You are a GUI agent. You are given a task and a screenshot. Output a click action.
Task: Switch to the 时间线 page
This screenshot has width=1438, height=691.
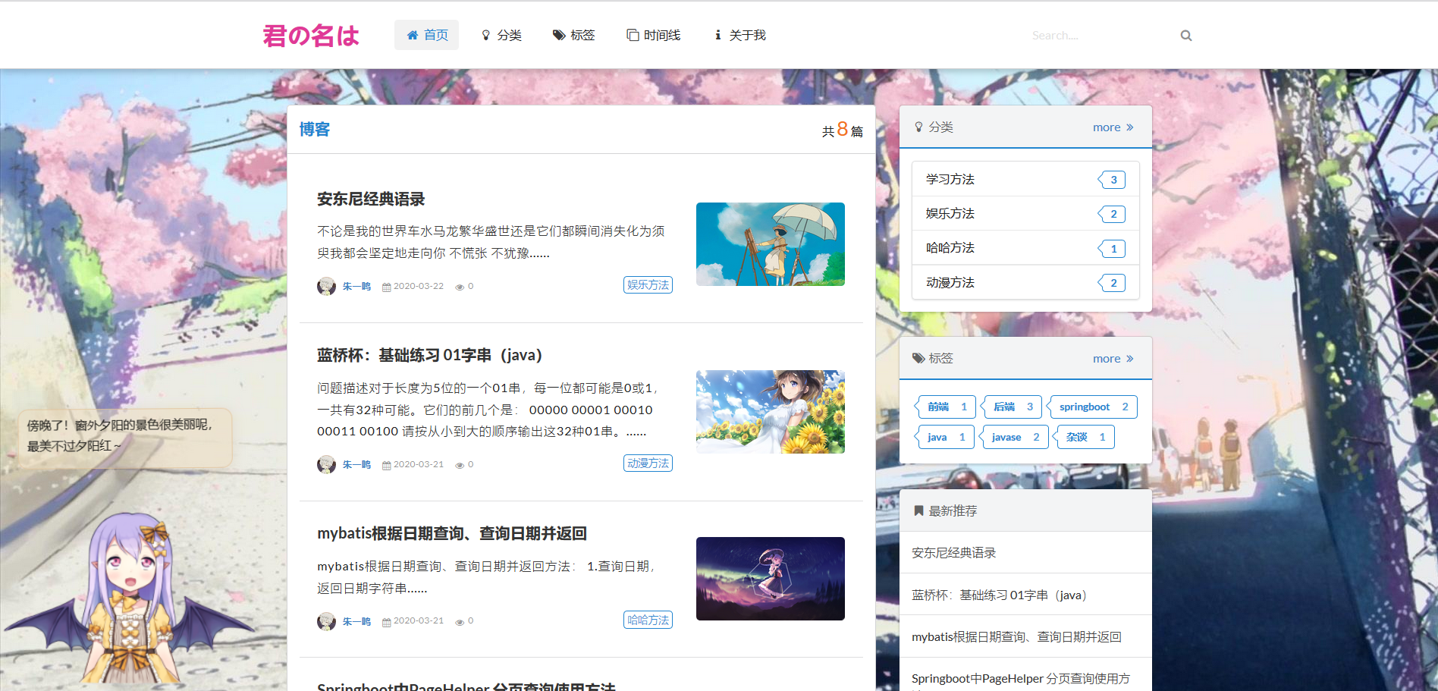pos(661,34)
